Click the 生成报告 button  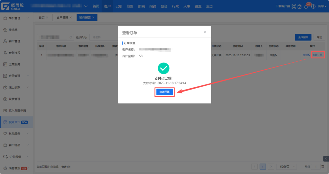(x=303, y=37)
